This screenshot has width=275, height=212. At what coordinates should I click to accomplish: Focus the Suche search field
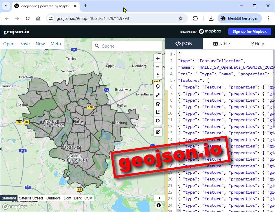(127, 46)
